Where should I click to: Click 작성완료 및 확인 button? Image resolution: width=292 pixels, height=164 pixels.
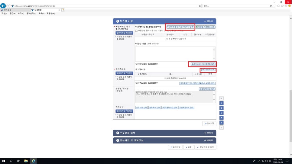click(205, 147)
